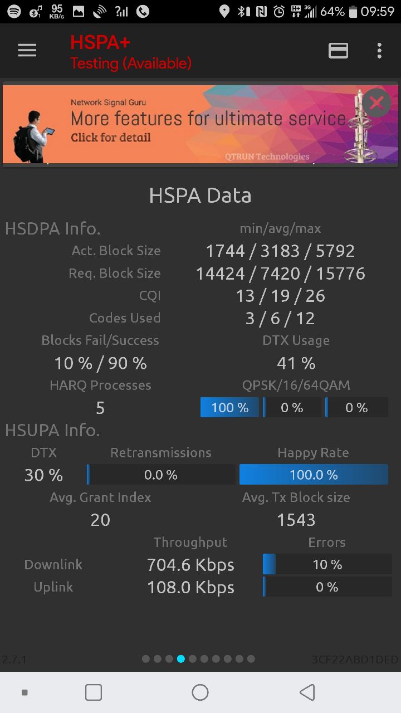Tap the Downlink throughput 704.6 Kbps value

coord(190,565)
